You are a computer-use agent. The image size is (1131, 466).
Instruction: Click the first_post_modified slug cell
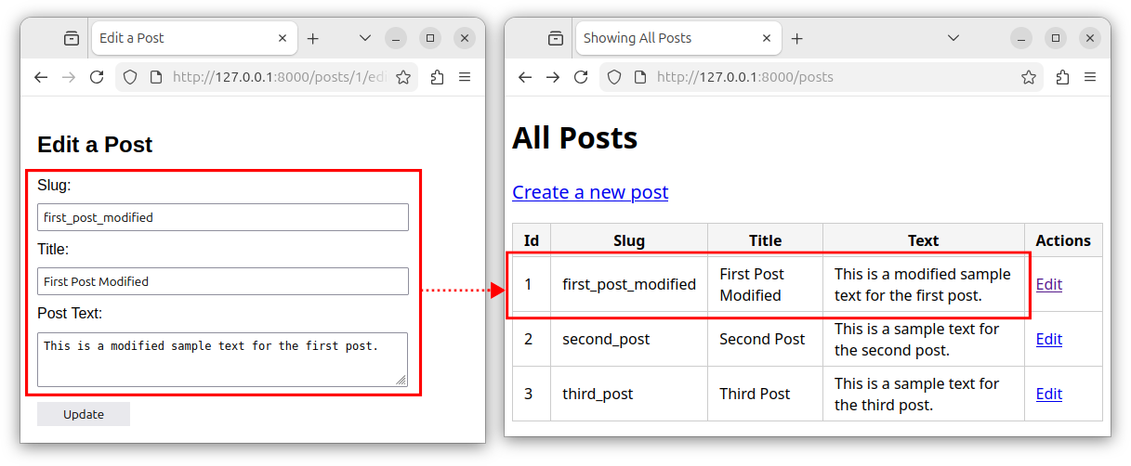click(629, 284)
